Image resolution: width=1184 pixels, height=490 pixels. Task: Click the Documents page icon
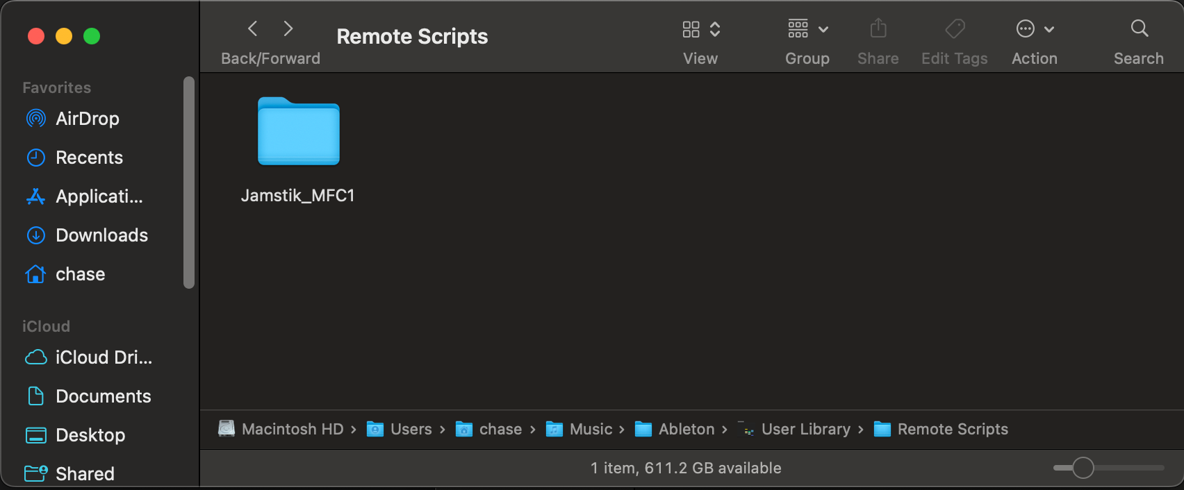tap(36, 396)
